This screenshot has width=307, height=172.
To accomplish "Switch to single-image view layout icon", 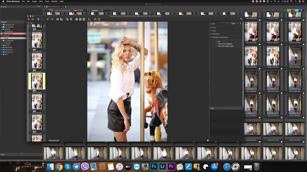I will 77,19.
